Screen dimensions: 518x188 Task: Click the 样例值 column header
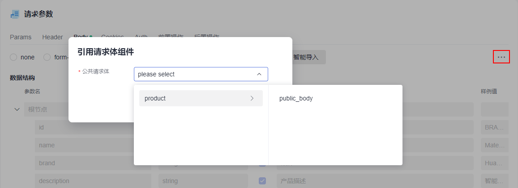(489, 92)
